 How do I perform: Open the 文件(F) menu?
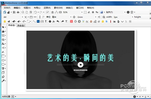7,8
